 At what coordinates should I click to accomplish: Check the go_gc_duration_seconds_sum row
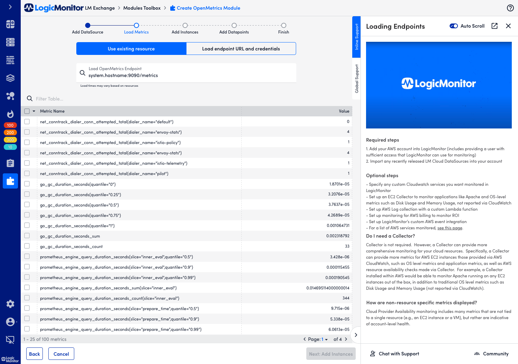click(27, 236)
